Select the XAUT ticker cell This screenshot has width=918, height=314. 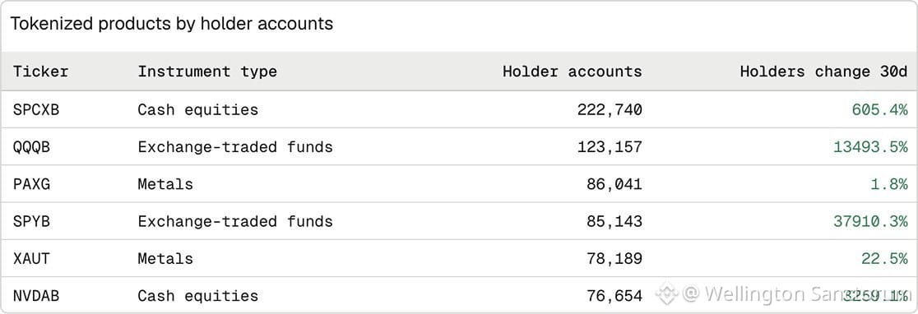pyautogui.click(x=31, y=258)
